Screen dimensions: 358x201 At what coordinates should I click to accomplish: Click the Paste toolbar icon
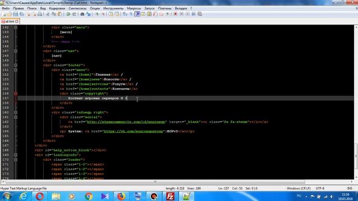point(60,14)
